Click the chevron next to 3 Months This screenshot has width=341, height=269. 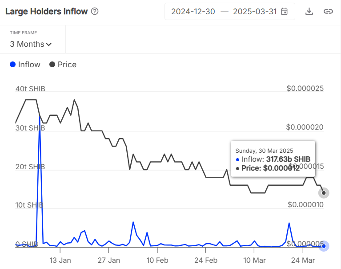49,45
